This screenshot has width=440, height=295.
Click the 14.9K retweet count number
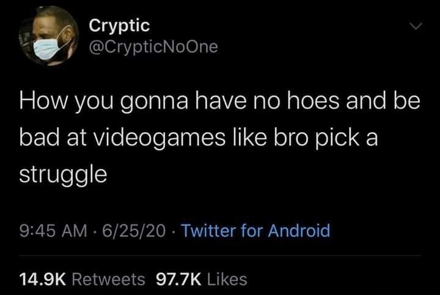pyautogui.click(x=43, y=280)
